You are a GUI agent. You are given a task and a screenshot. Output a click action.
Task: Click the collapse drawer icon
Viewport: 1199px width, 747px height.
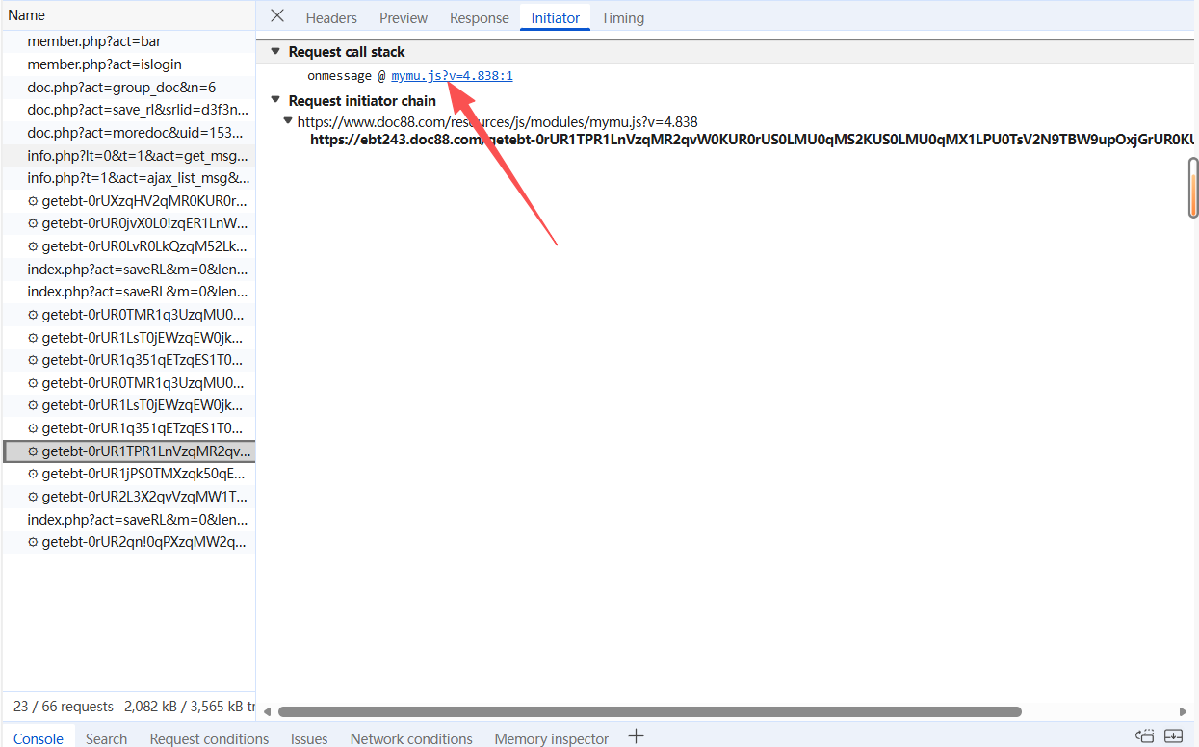pyautogui.click(x=1173, y=736)
